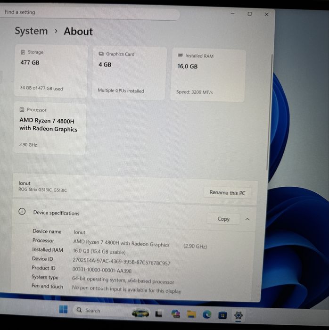329x330 pixels.
Task: Click 'Multiple GPUs installed' text
Action: click(121, 91)
